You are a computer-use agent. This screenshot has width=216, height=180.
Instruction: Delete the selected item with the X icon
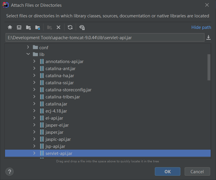(58, 27)
